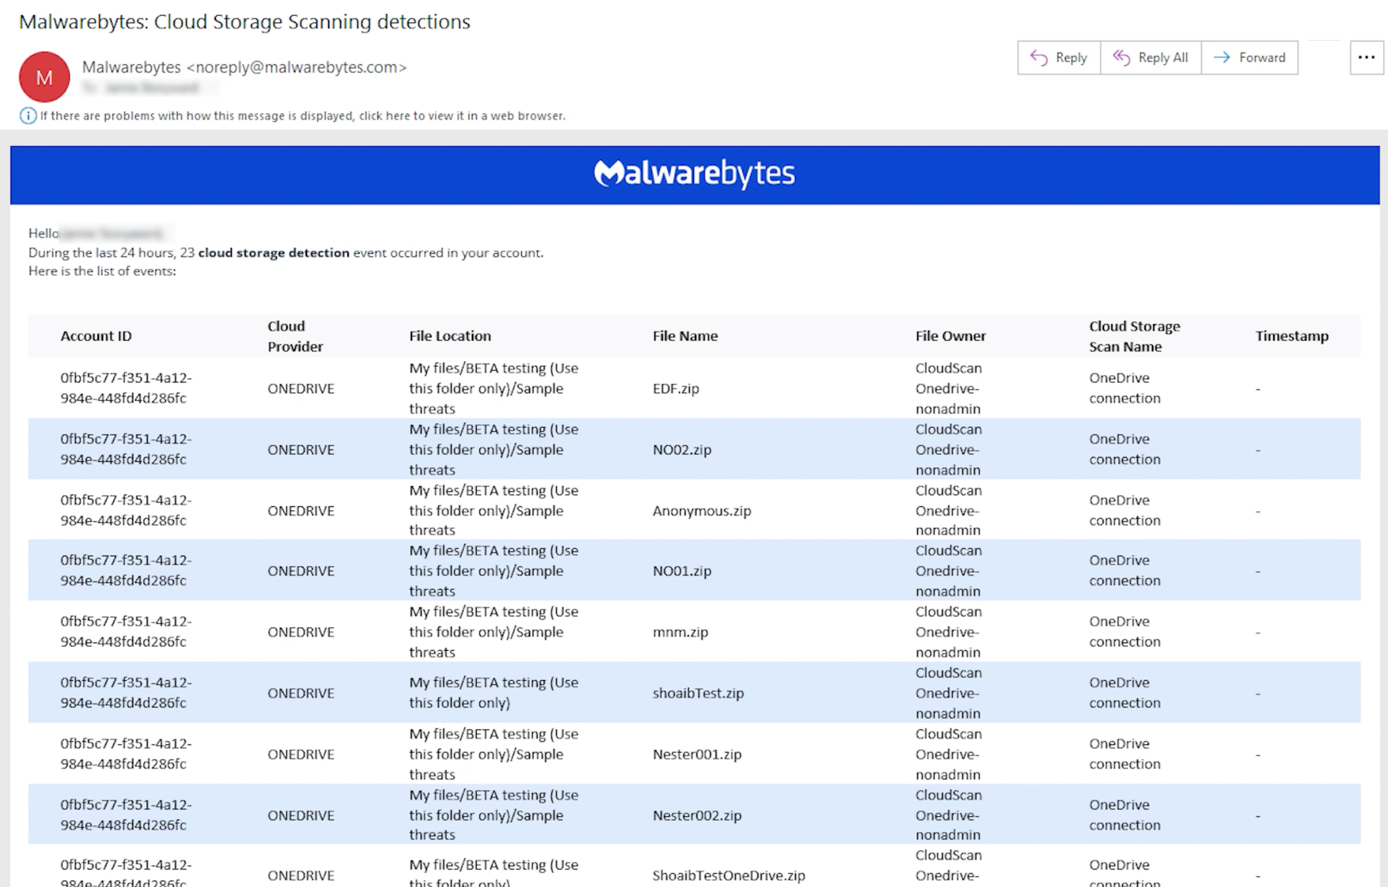Click file location in shoaibTest.zip row
Image resolution: width=1388 pixels, height=887 pixels.
[494, 693]
